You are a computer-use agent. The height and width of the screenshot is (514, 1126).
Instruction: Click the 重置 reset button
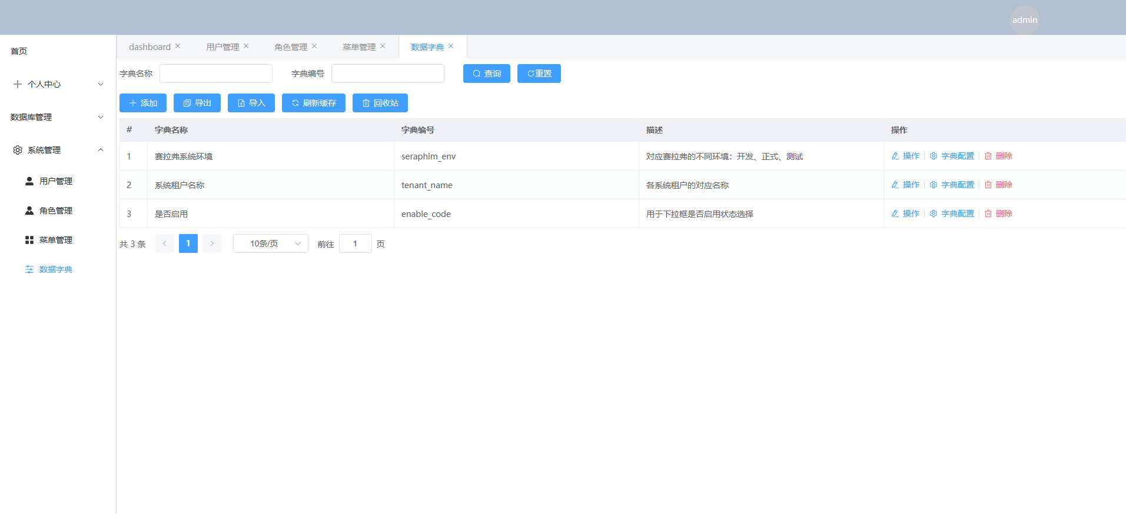click(x=539, y=74)
